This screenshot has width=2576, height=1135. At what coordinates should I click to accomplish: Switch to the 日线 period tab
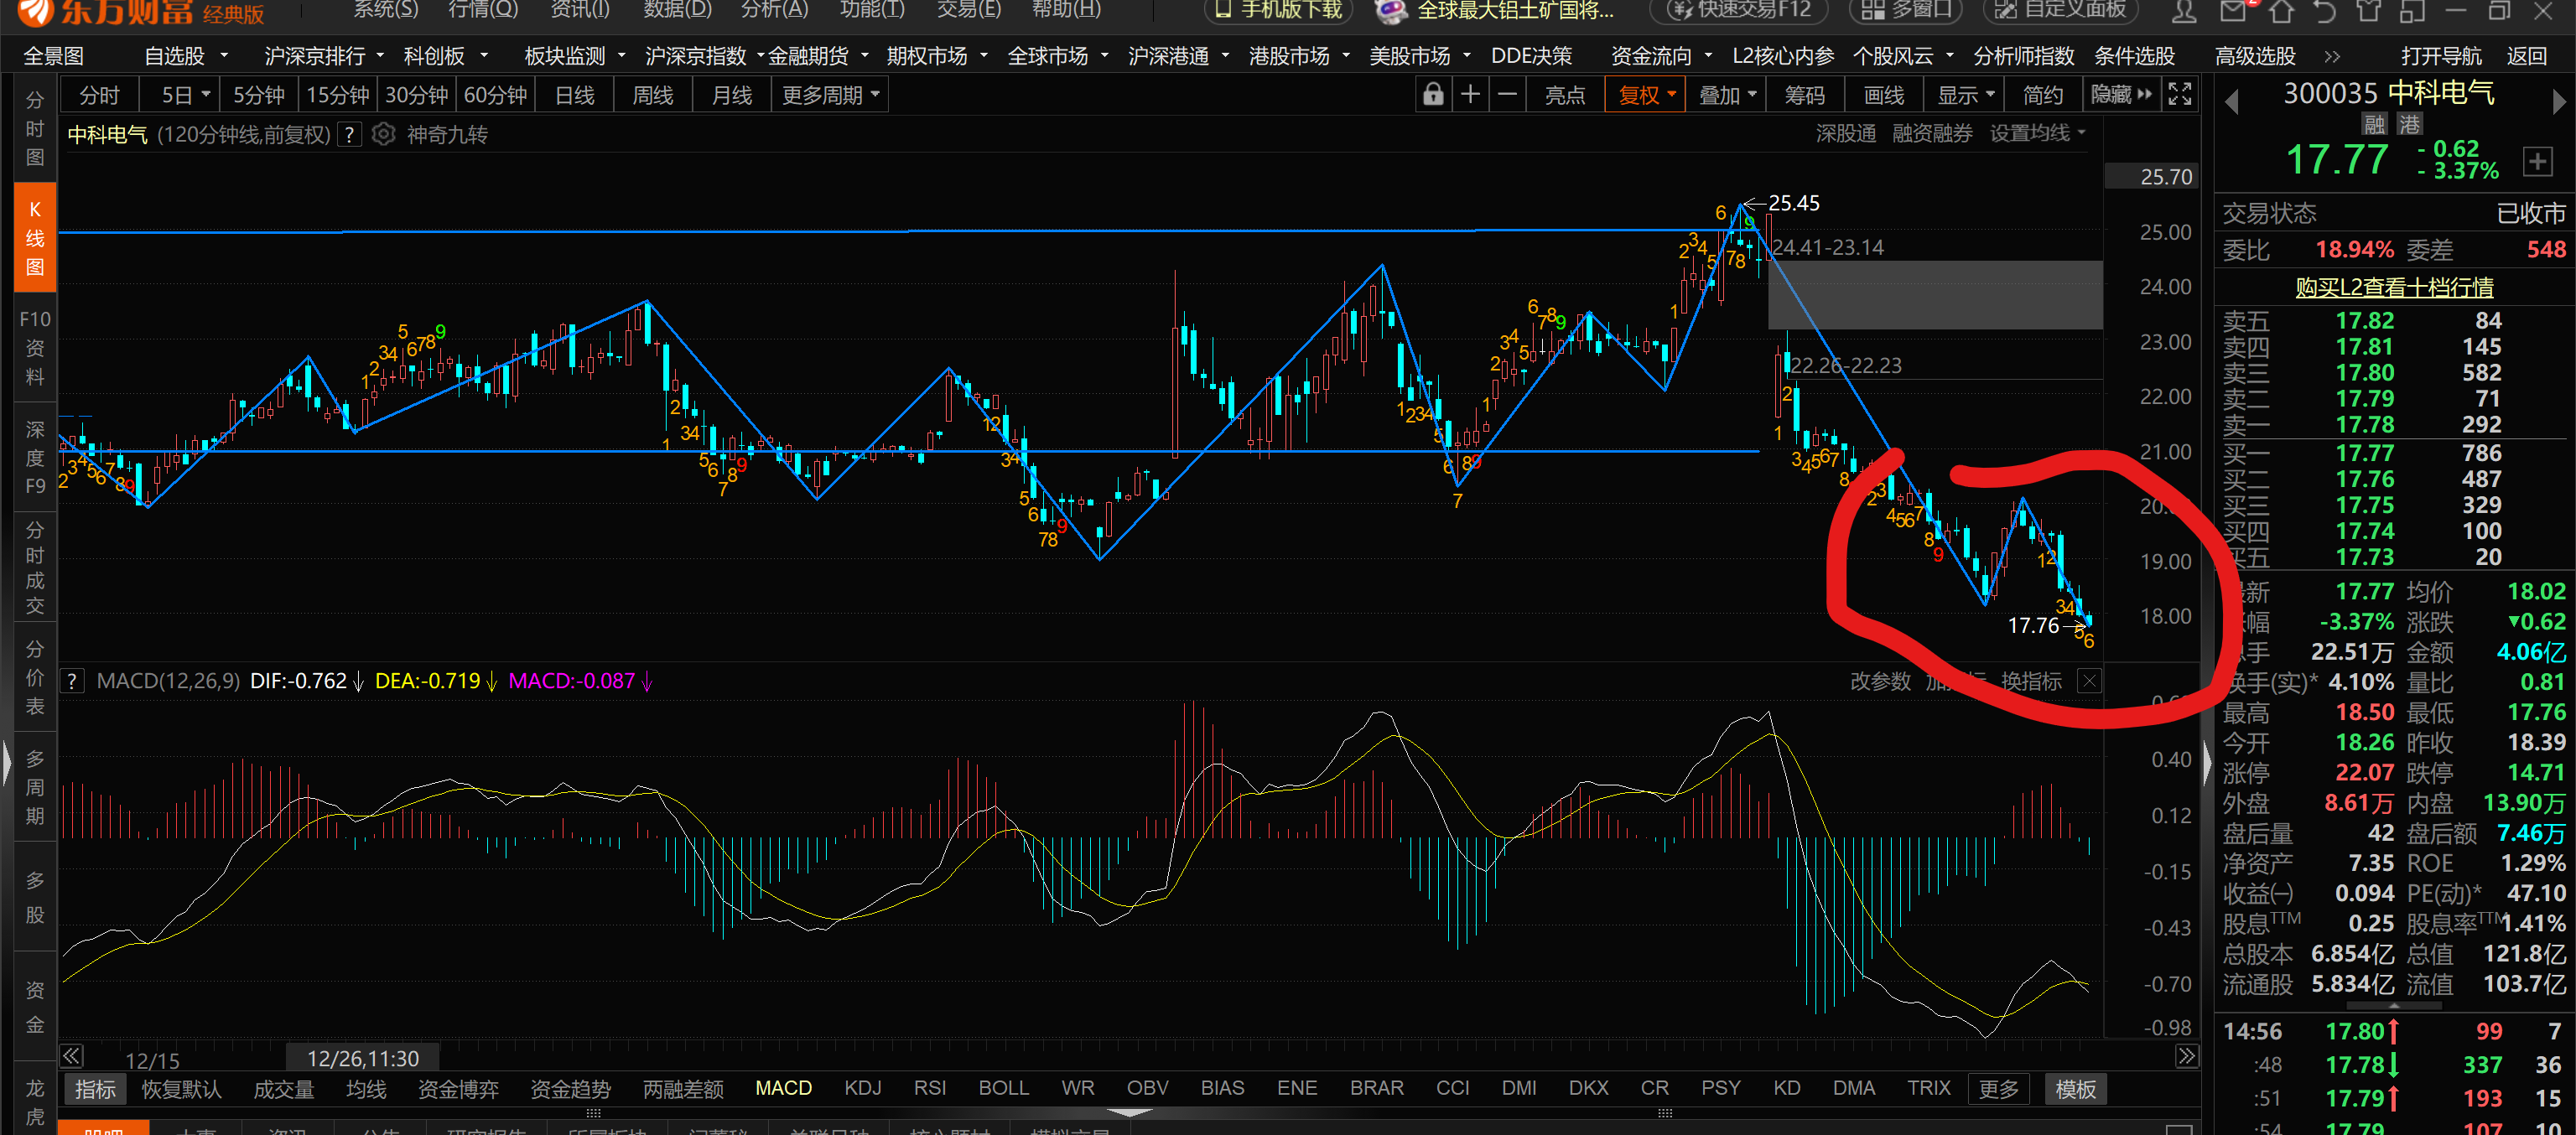(574, 95)
